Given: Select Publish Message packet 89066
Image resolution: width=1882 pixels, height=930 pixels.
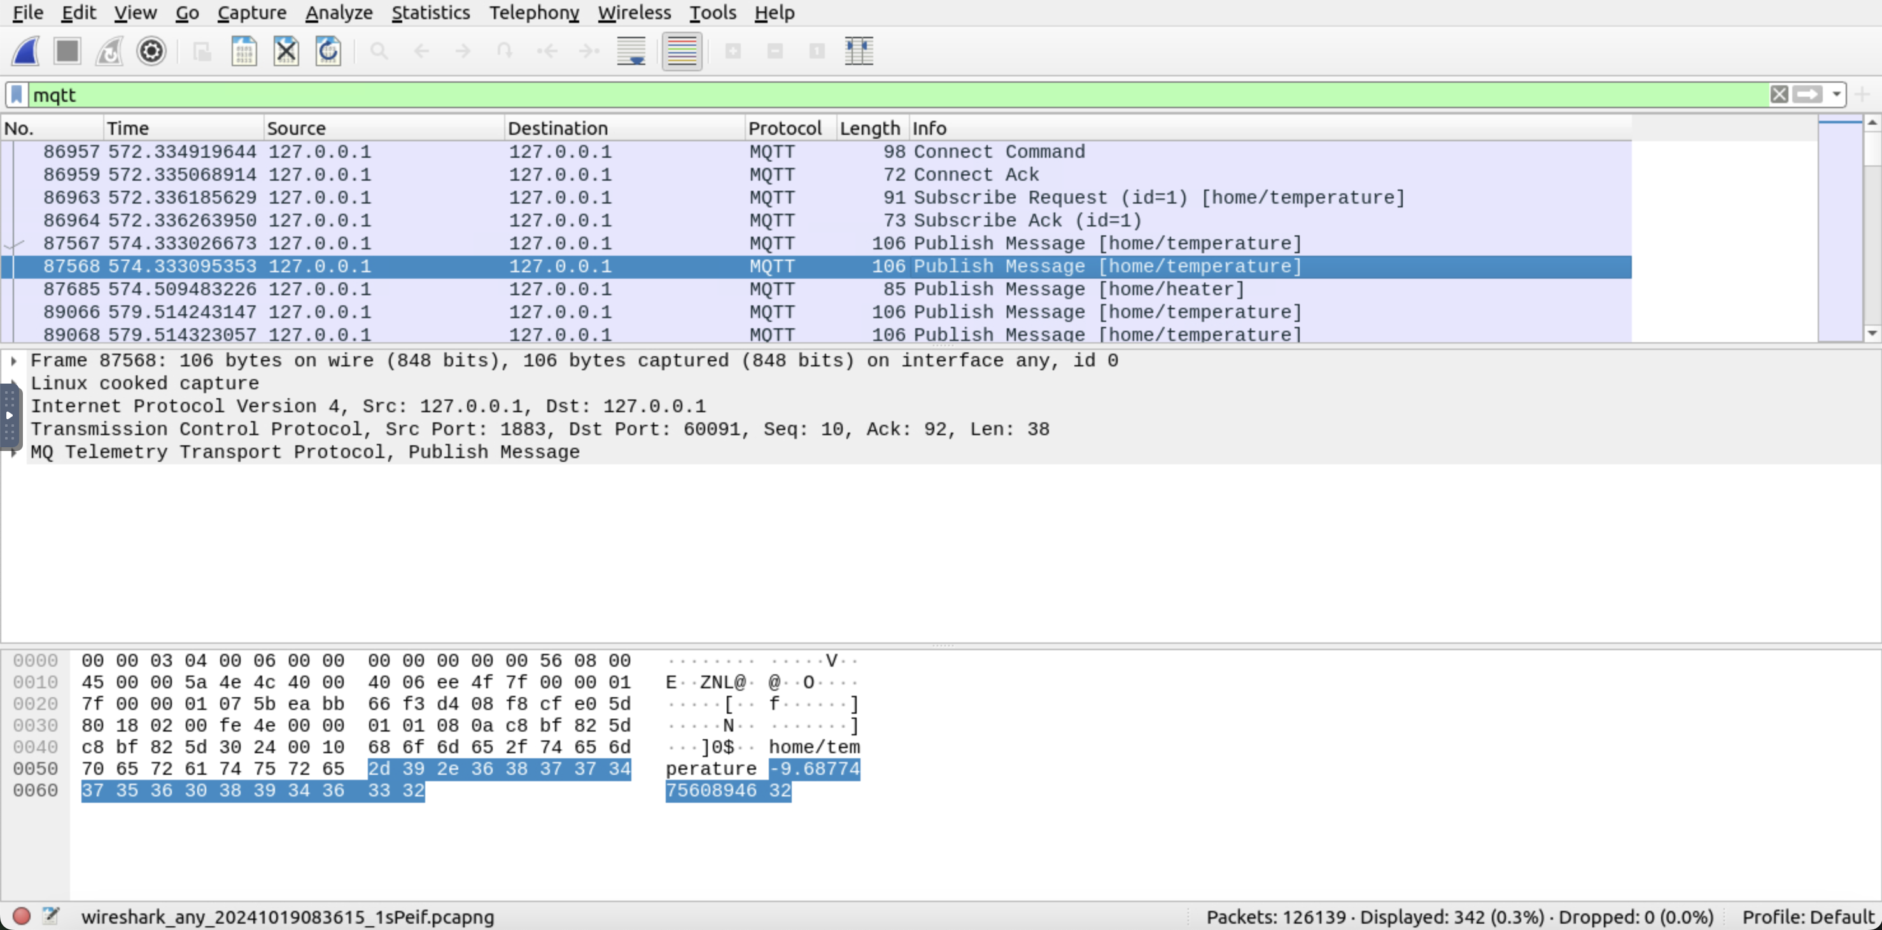Looking at the screenshot, I should tap(816, 312).
